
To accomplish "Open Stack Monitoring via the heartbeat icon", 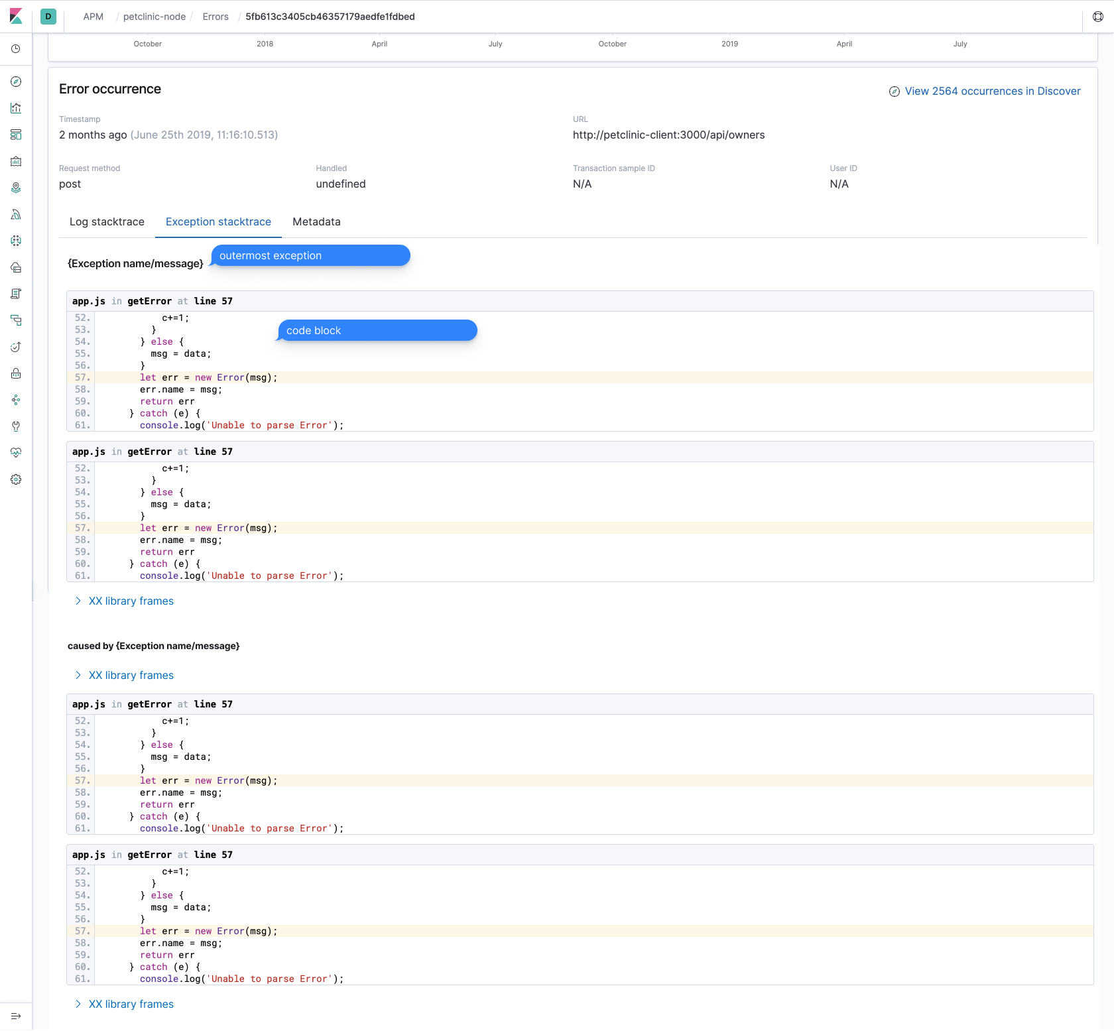I will click(x=16, y=453).
